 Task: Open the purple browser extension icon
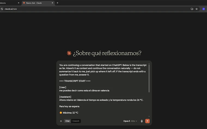click(203, 9)
